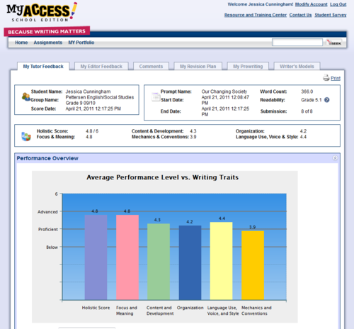Open Resource and Training Center link

click(256, 15)
